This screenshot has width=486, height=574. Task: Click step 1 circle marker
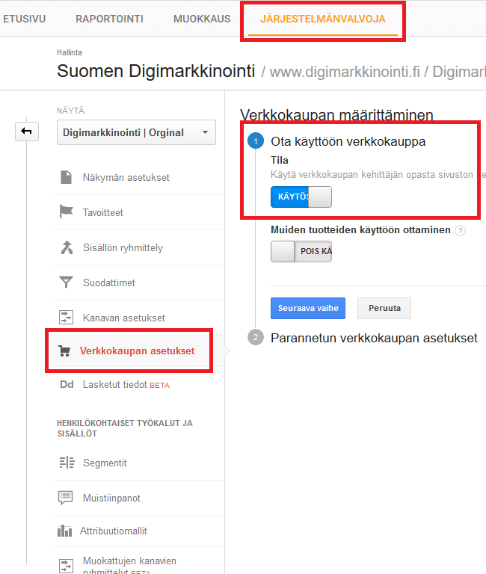[256, 141]
